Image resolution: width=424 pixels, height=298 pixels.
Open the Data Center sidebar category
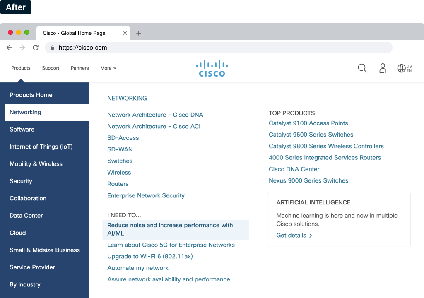point(26,216)
